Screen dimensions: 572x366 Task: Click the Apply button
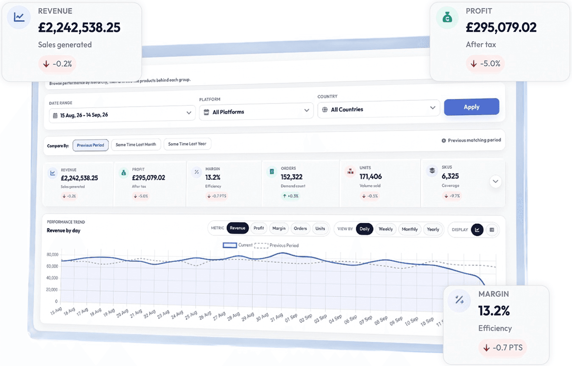pos(472,107)
